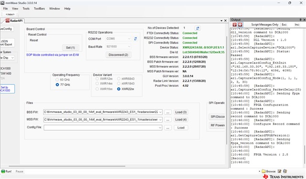Choose the xWR6843 device variant

tap(126, 79)
